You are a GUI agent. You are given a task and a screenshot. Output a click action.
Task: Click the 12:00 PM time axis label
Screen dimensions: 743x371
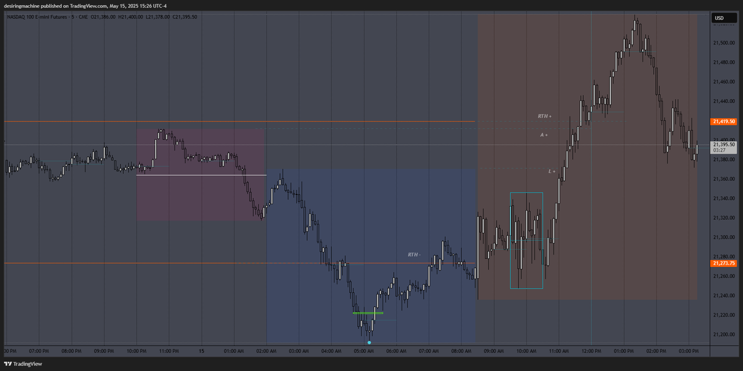click(591, 351)
